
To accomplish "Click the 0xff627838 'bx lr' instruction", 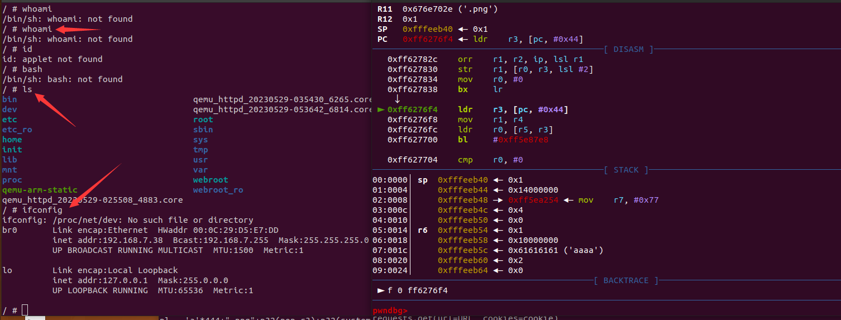I will click(x=445, y=89).
